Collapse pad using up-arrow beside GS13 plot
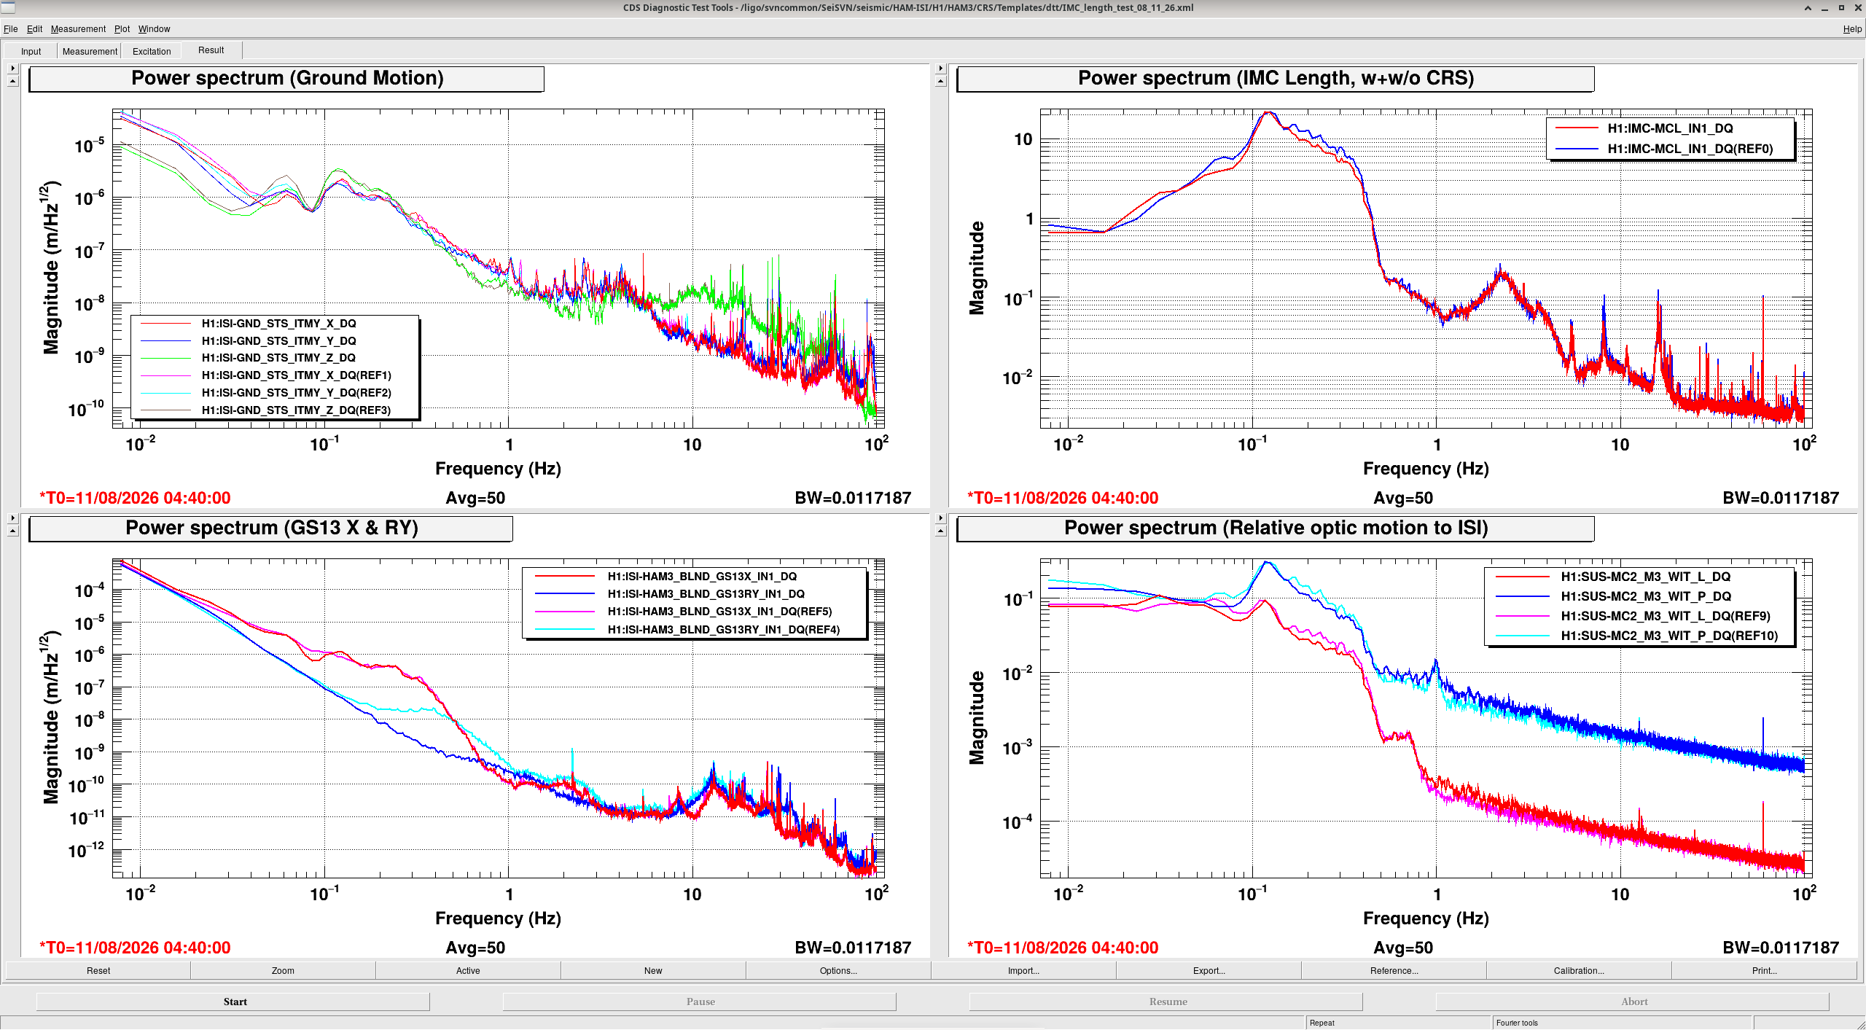The height and width of the screenshot is (1030, 1866). pos(12,531)
